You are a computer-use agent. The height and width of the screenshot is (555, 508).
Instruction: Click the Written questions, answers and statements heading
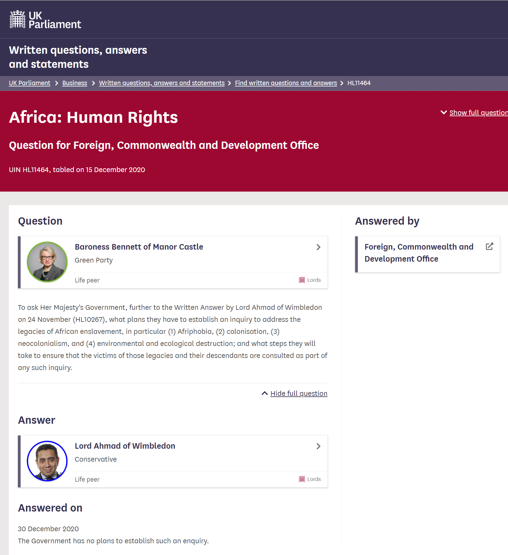click(x=78, y=57)
